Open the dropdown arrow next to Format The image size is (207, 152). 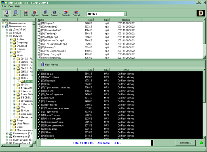pos(60,13)
